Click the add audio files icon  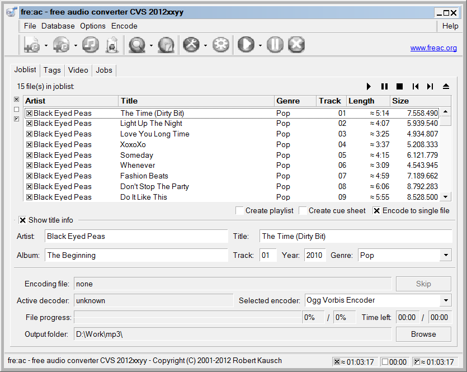[x=32, y=45]
